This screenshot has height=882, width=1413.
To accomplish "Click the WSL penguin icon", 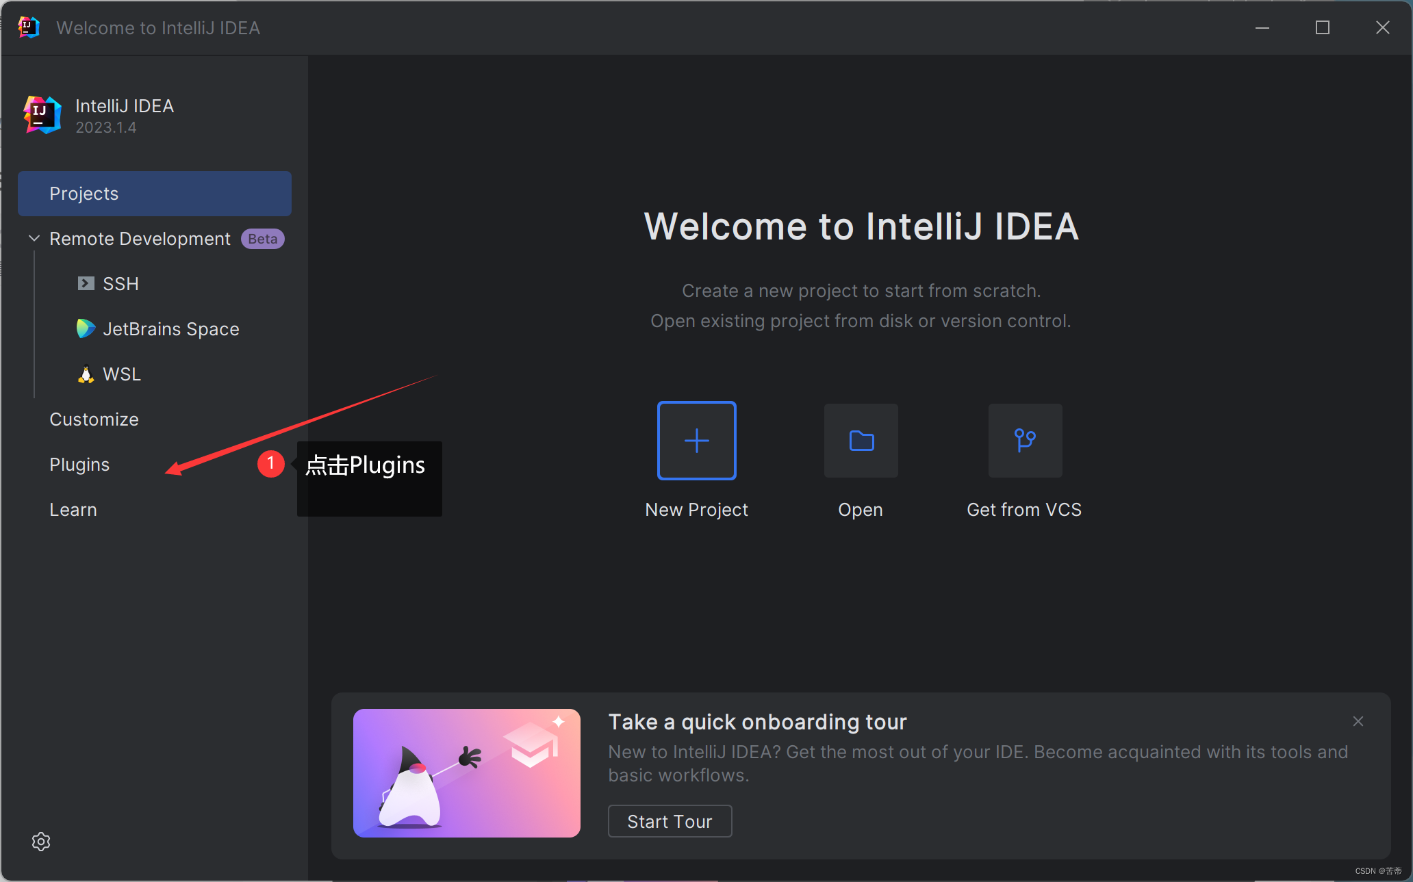I will coord(86,374).
